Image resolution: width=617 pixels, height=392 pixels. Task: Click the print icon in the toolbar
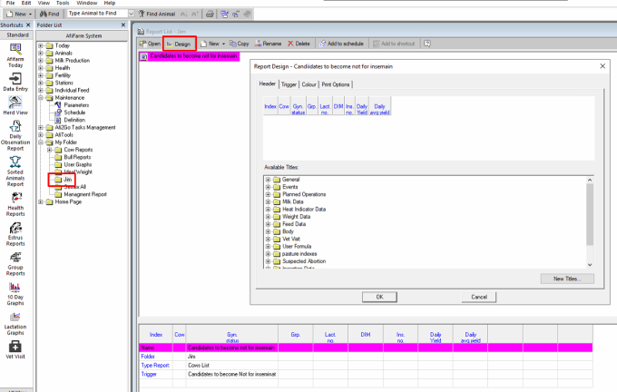click(x=209, y=15)
